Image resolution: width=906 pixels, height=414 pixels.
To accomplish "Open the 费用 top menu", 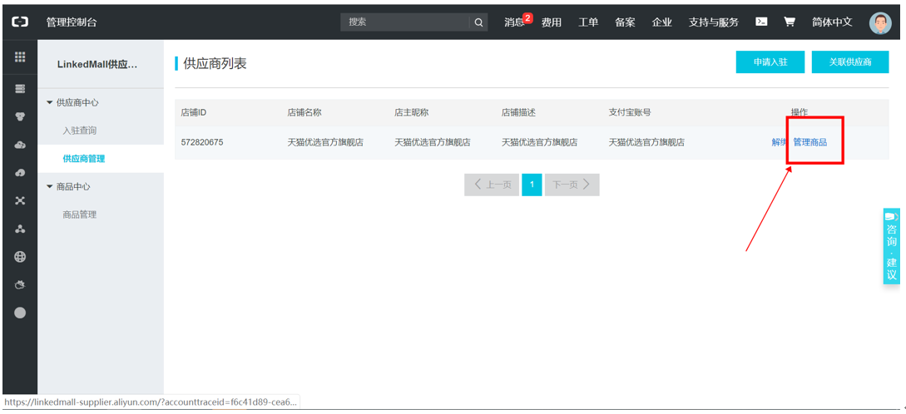I will point(552,22).
